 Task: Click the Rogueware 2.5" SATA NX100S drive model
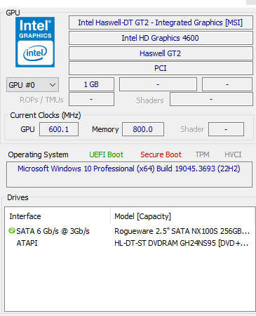pos(182,231)
